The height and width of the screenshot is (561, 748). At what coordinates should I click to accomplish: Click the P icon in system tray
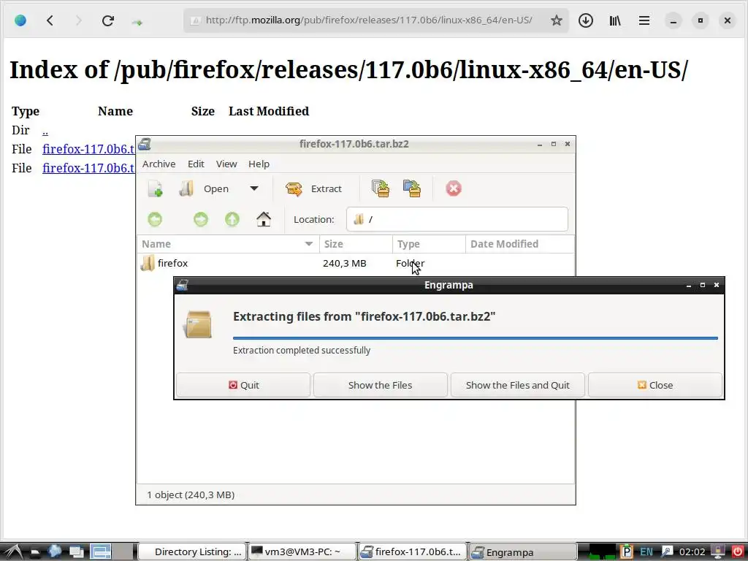[626, 552]
